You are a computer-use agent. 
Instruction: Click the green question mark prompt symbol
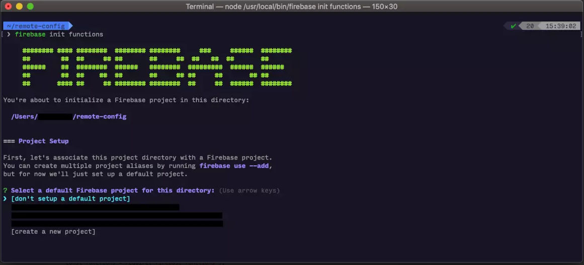5,190
